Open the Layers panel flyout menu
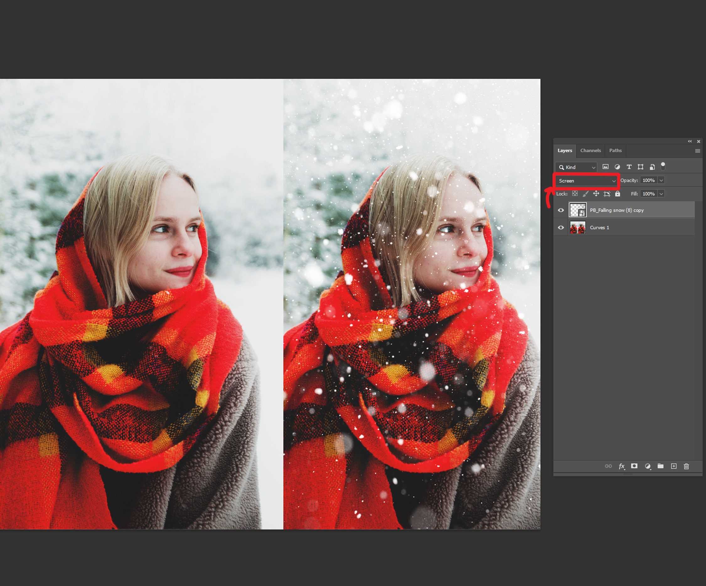Viewport: 706px width, 586px height. click(698, 151)
